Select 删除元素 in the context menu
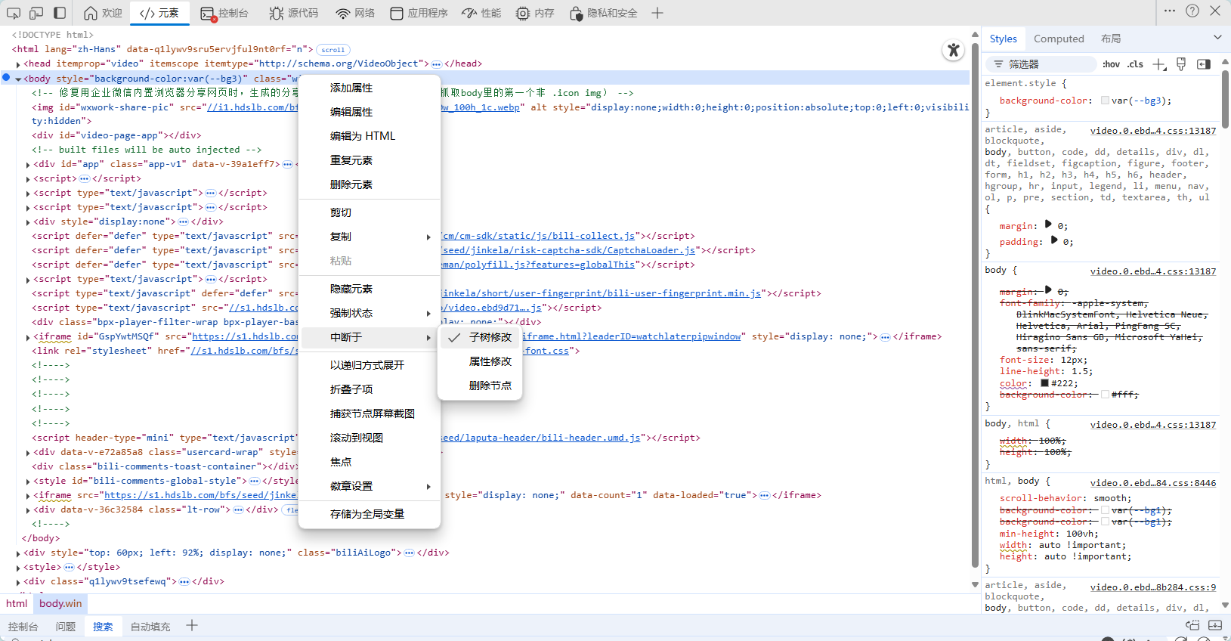The image size is (1231, 641). 370,184
